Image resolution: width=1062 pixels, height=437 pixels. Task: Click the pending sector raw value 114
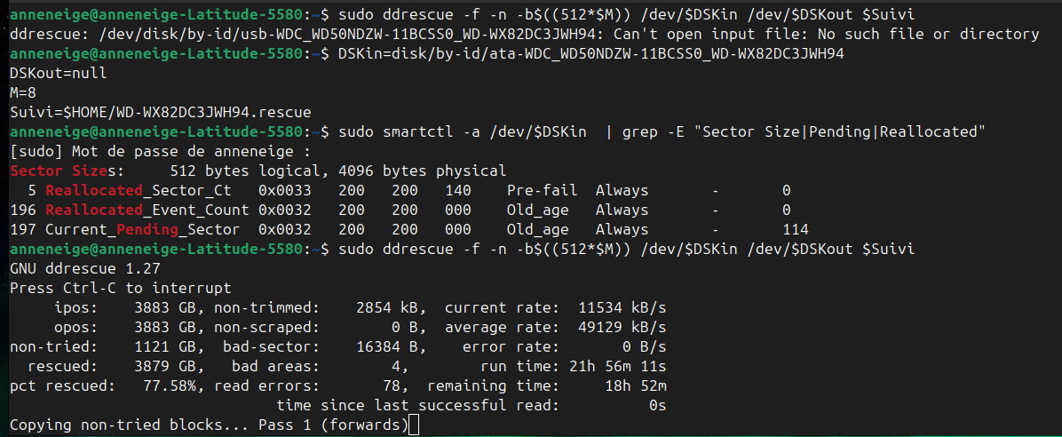tap(795, 230)
